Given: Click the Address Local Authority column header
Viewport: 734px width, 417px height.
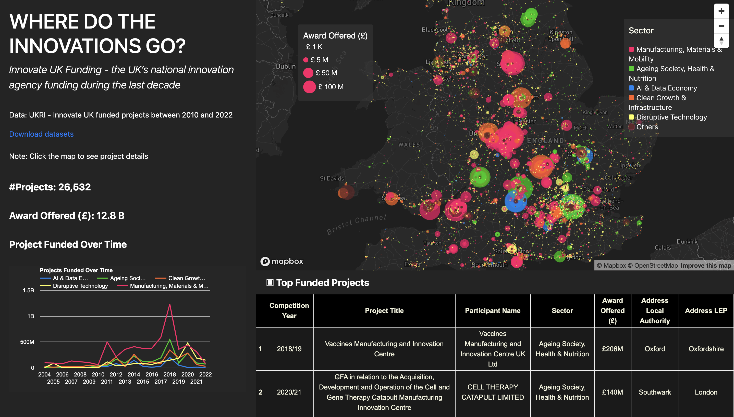Looking at the screenshot, I should (x=655, y=311).
